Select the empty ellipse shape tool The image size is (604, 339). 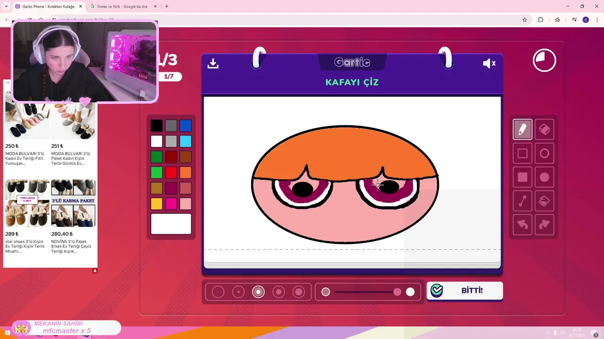545,153
